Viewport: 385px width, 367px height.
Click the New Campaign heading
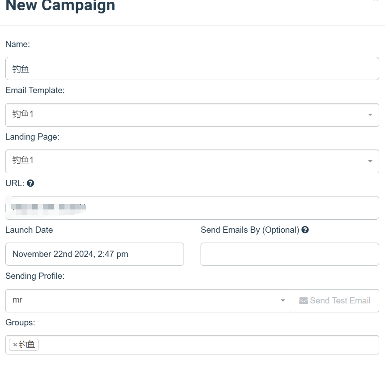coord(60,5)
